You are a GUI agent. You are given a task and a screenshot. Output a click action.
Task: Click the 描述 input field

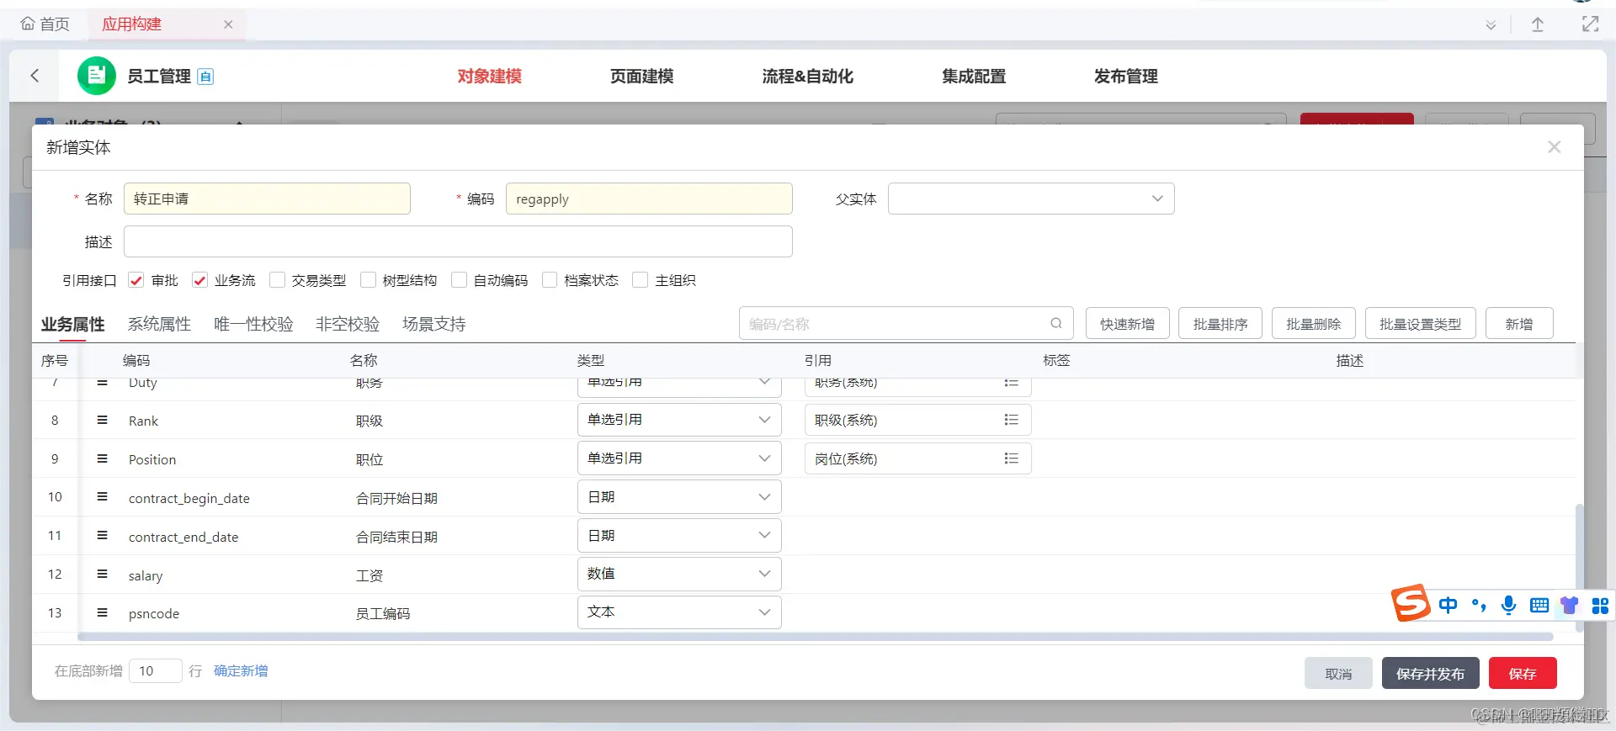[458, 241]
